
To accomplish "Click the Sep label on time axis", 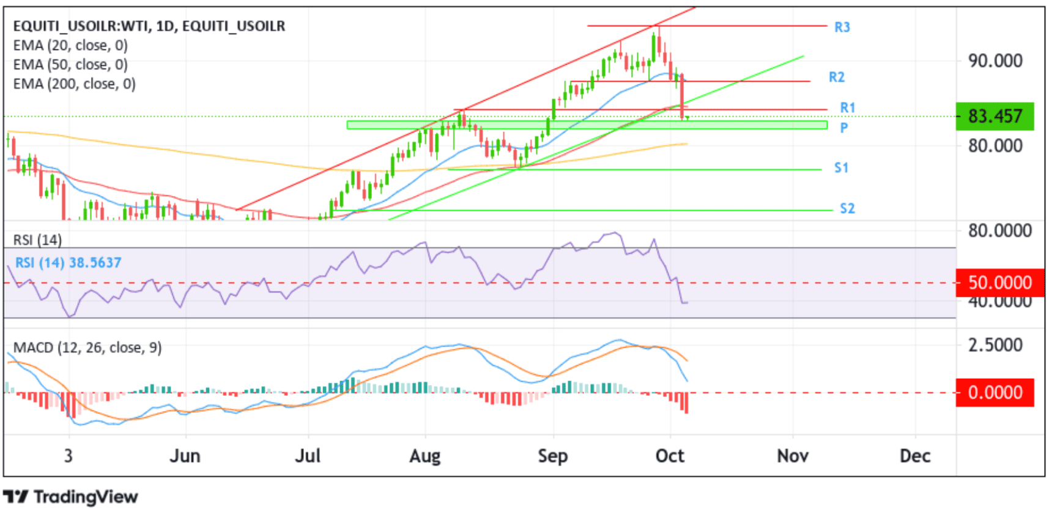I will click(x=553, y=456).
